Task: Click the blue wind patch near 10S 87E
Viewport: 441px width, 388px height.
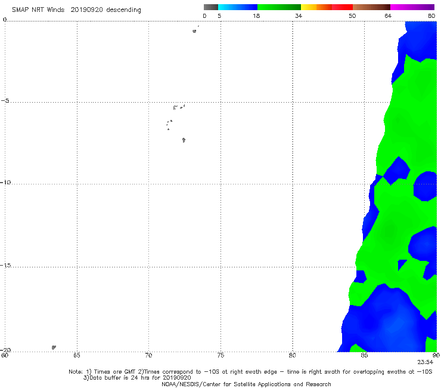Action: (397, 171)
